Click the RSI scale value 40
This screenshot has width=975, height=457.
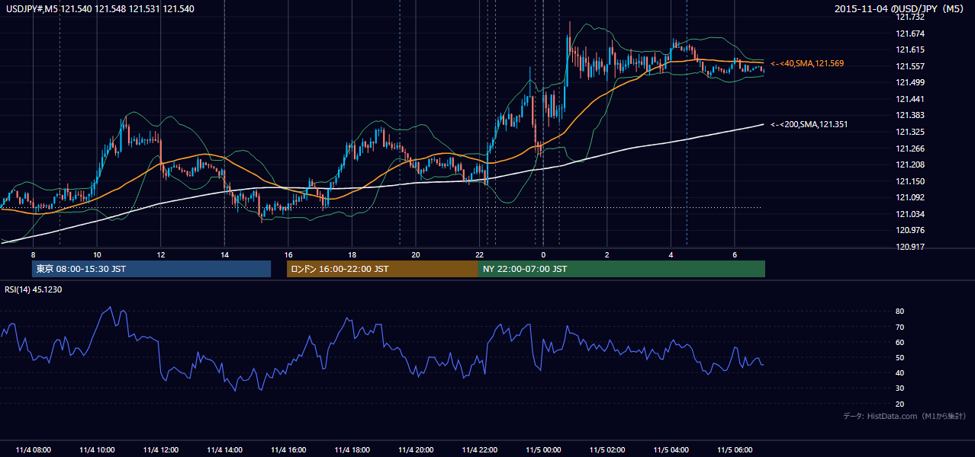(x=900, y=372)
